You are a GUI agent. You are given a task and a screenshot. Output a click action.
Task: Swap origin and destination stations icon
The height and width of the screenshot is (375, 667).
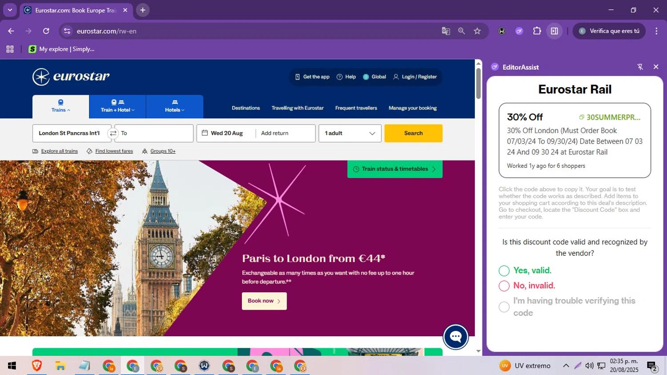(x=113, y=133)
